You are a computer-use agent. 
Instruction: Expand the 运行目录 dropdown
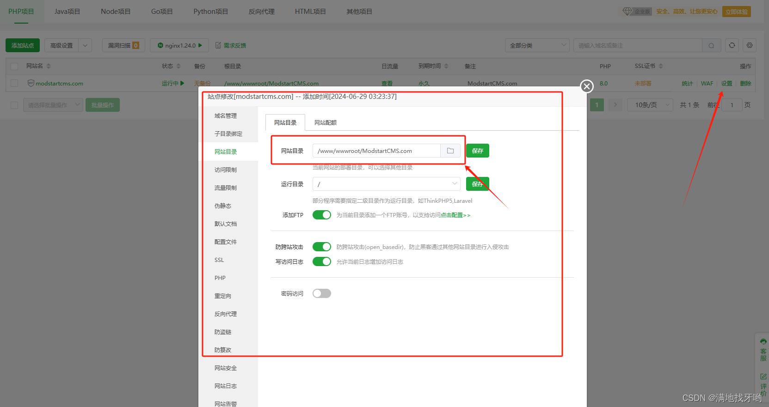point(387,184)
